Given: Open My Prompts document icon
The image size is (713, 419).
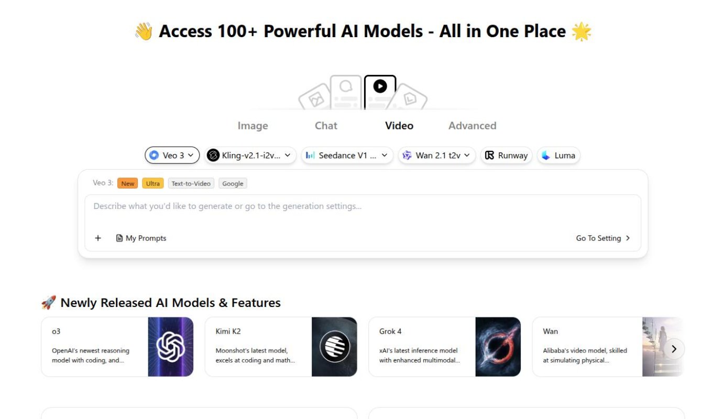Looking at the screenshot, I should click(119, 238).
